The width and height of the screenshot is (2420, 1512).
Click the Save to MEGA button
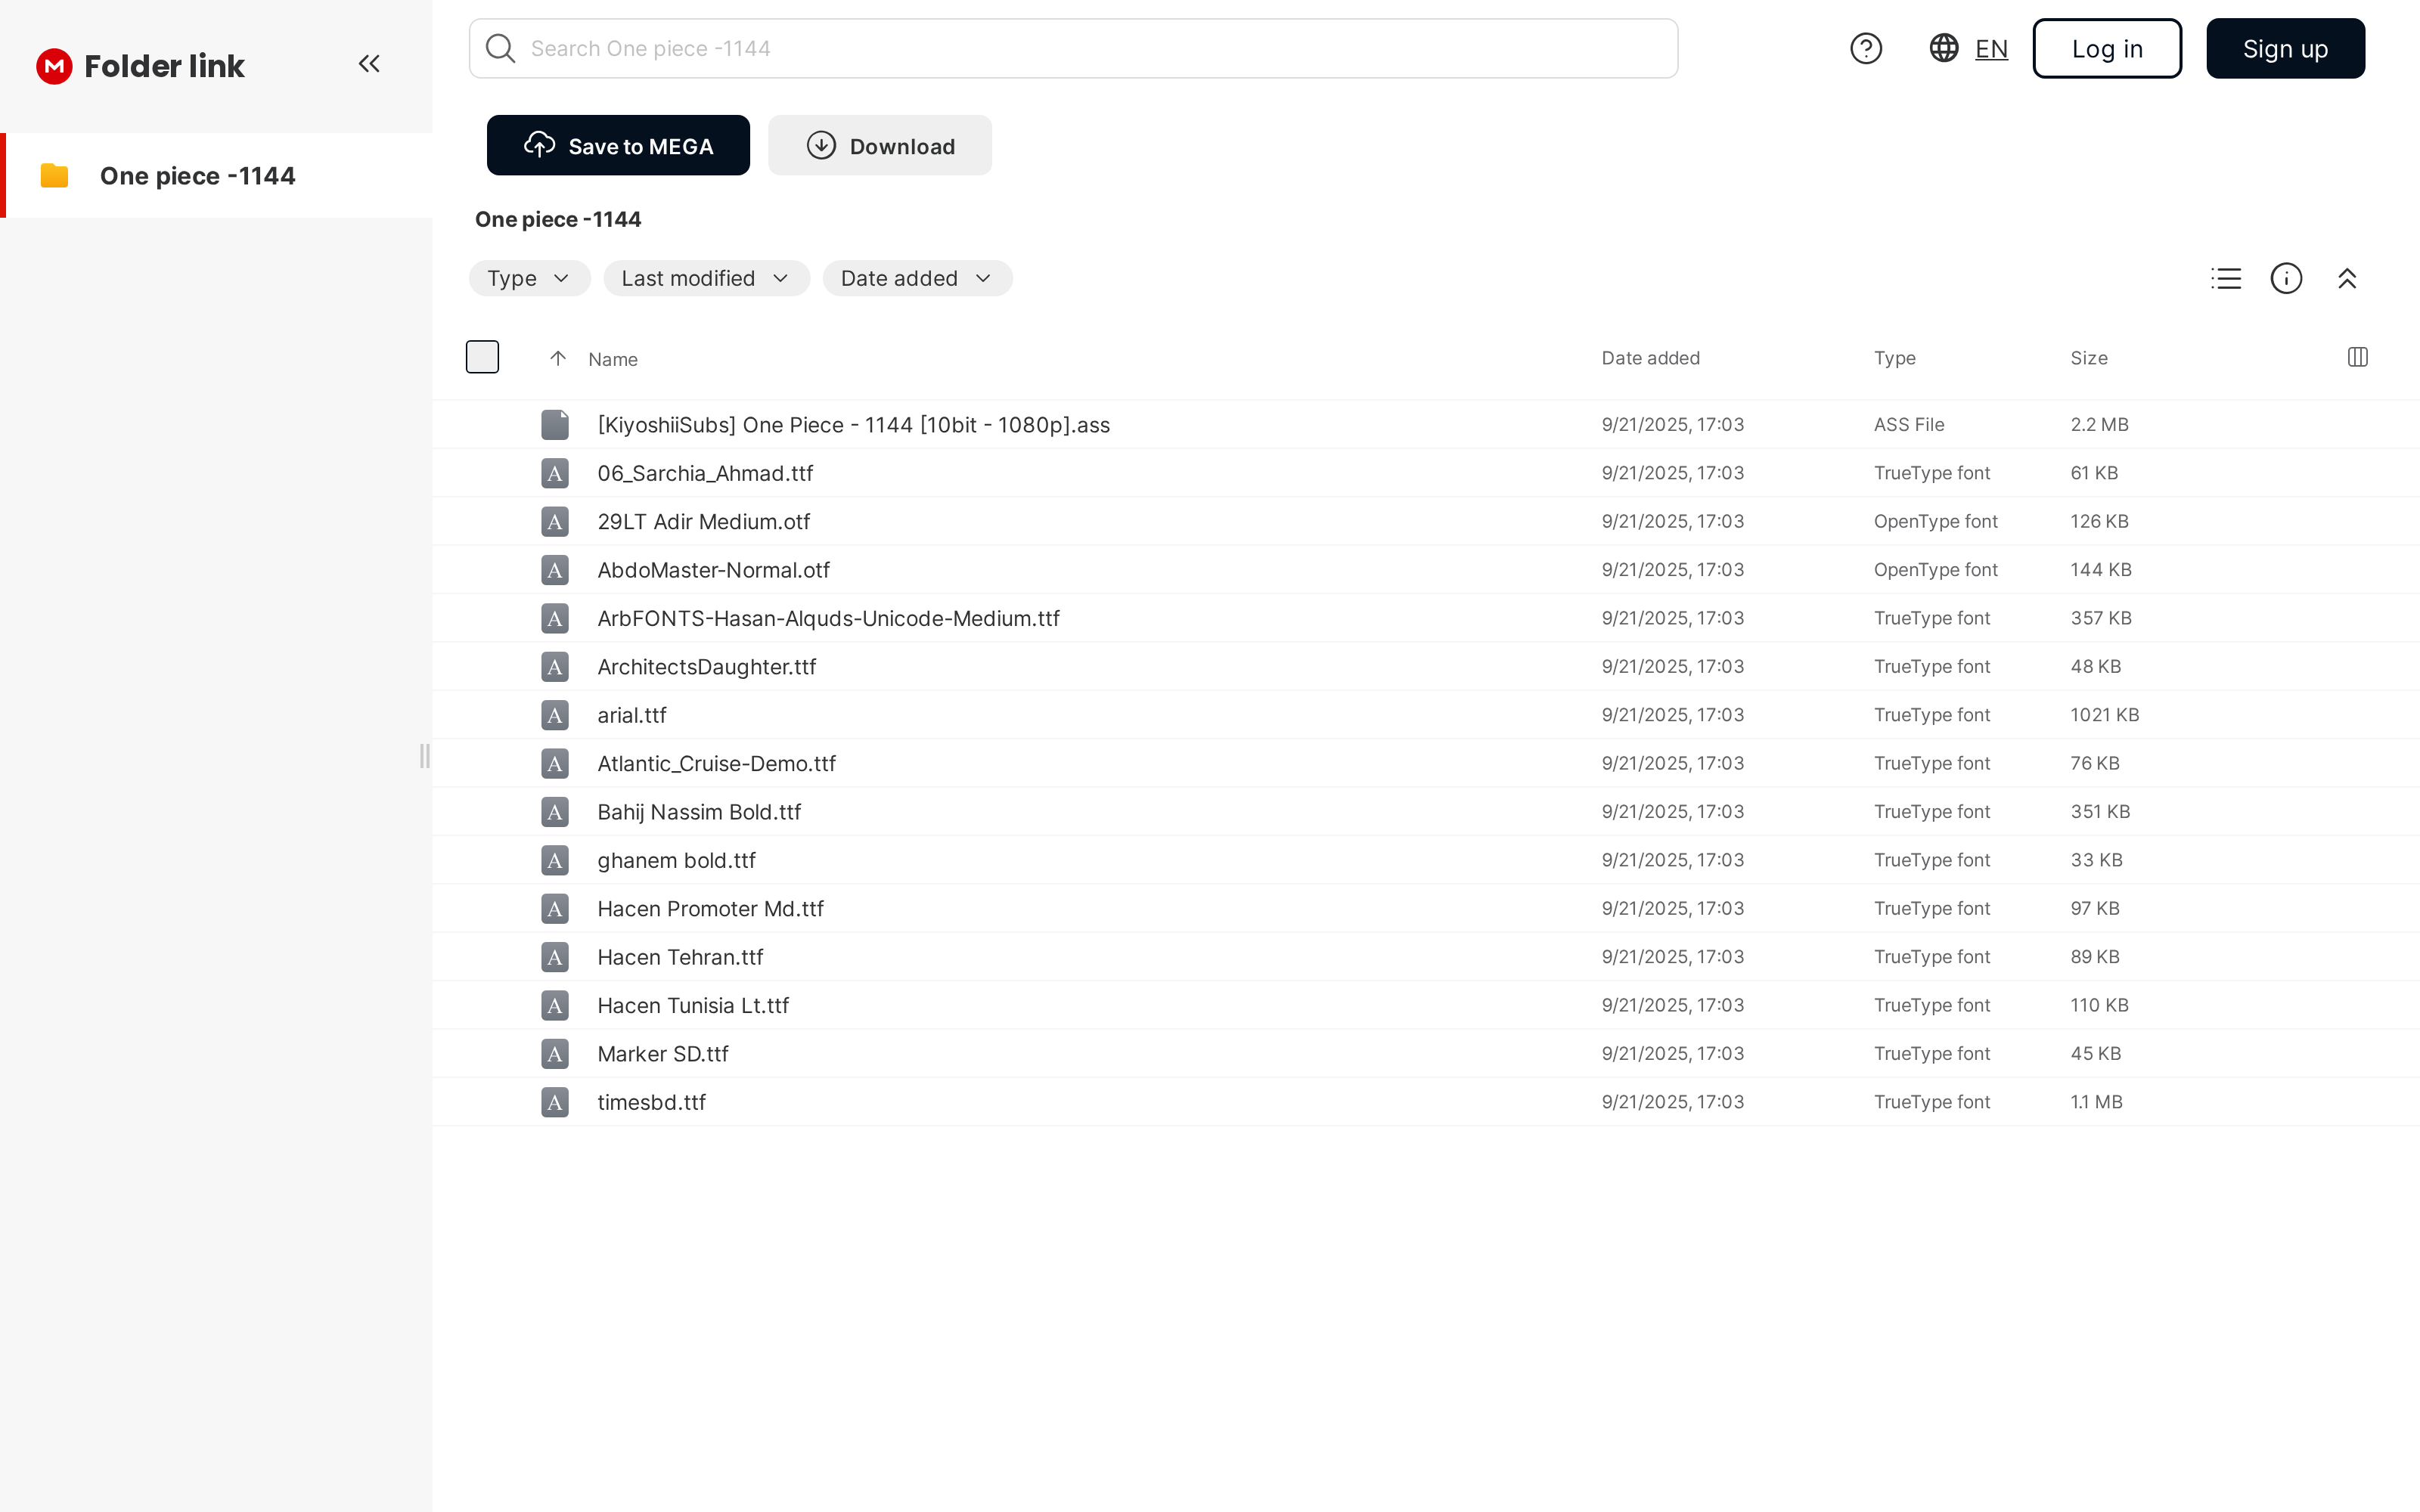pos(618,145)
